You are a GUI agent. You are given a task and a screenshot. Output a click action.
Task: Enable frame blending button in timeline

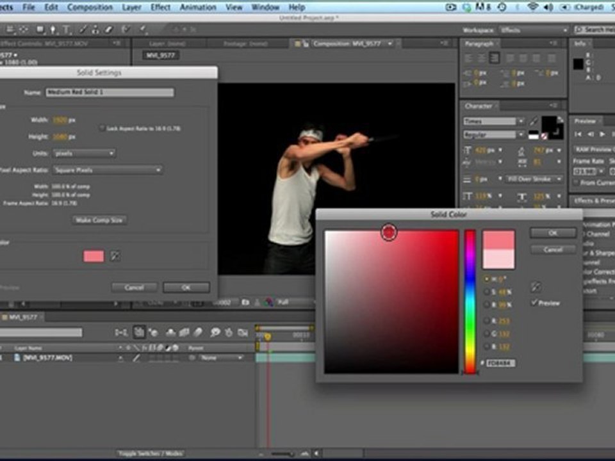pos(184,333)
